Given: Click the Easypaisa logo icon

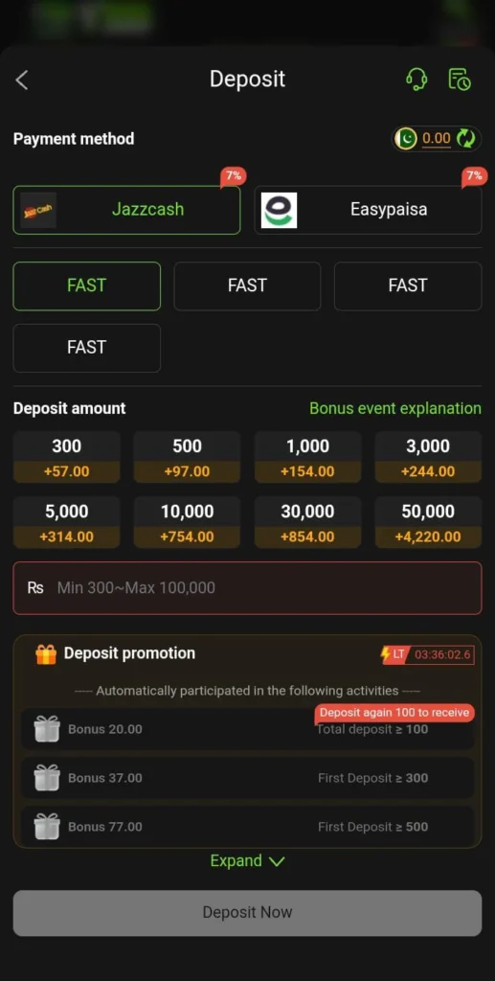Looking at the screenshot, I should pyautogui.click(x=279, y=210).
